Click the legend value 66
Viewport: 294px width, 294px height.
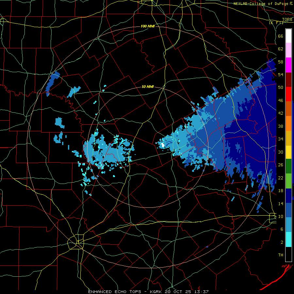click(281, 36)
